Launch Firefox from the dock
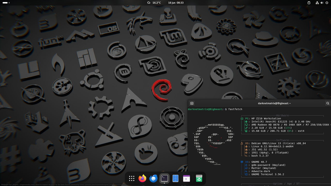 (142, 178)
